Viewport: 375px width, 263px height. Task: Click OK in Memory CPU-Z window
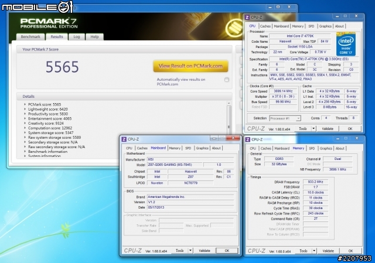point(350,251)
